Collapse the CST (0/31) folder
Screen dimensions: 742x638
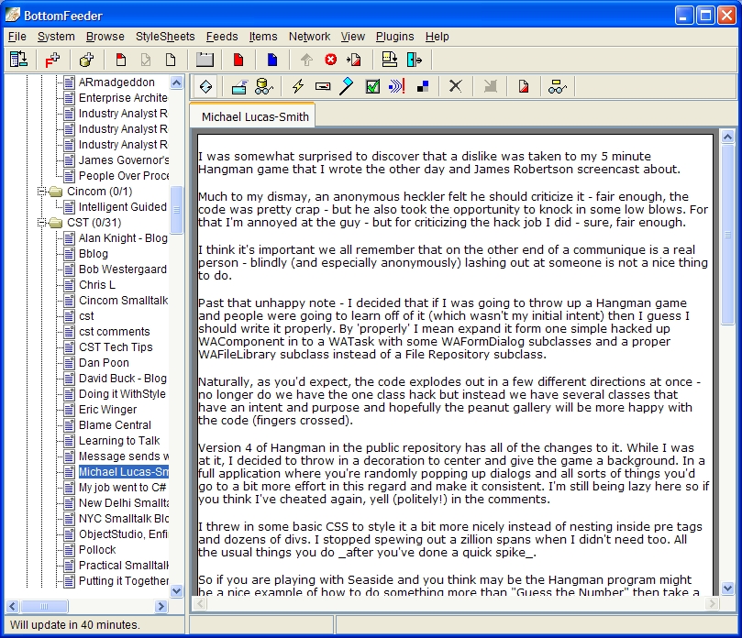[x=42, y=223]
